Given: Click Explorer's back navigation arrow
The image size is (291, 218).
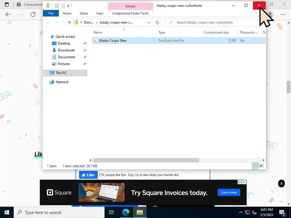Looking at the screenshot, I should [x=48, y=22].
